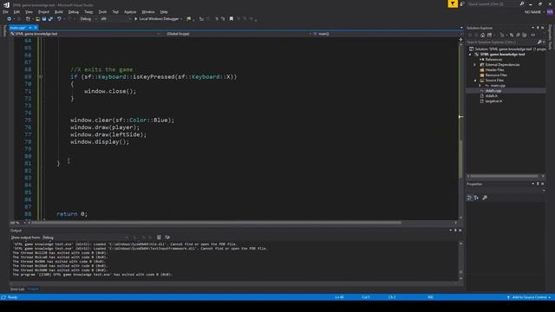Close the Output panel
Image resolution: width=555 pixels, height=312 pixels.
pyautogui.click(x=460, y=231)
